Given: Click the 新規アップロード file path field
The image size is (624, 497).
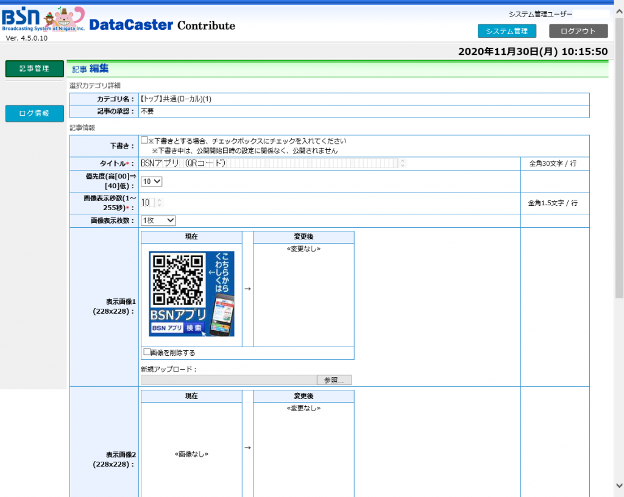Looking at the screenshot, I should tap(229, 380).
